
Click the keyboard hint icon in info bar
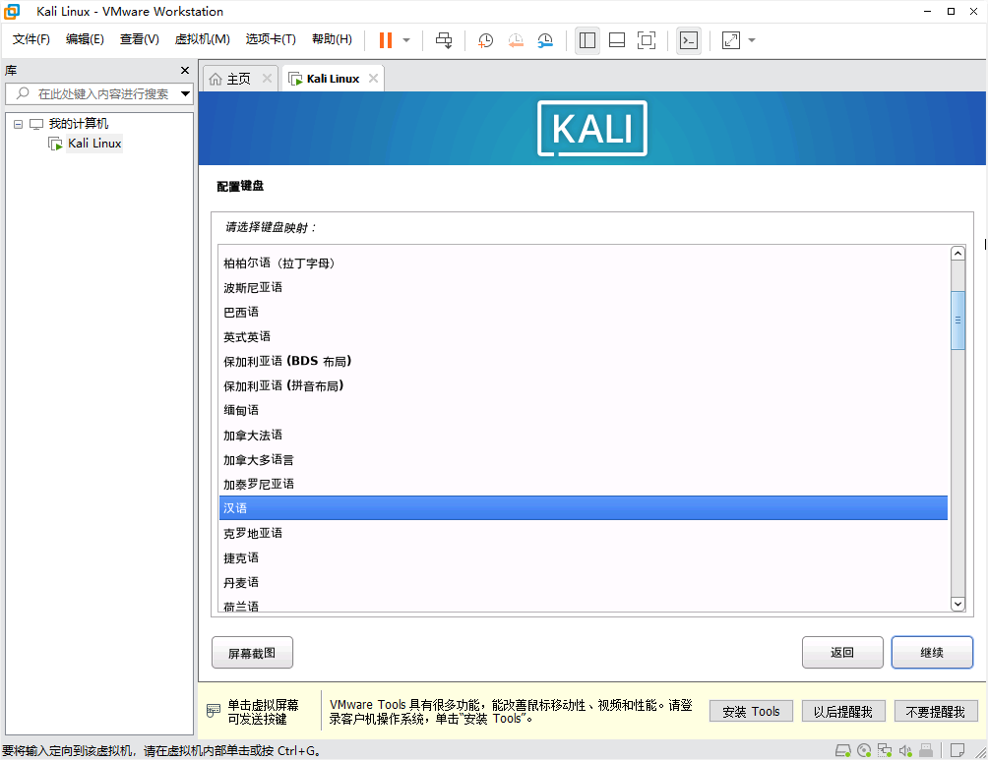point(214,711)
